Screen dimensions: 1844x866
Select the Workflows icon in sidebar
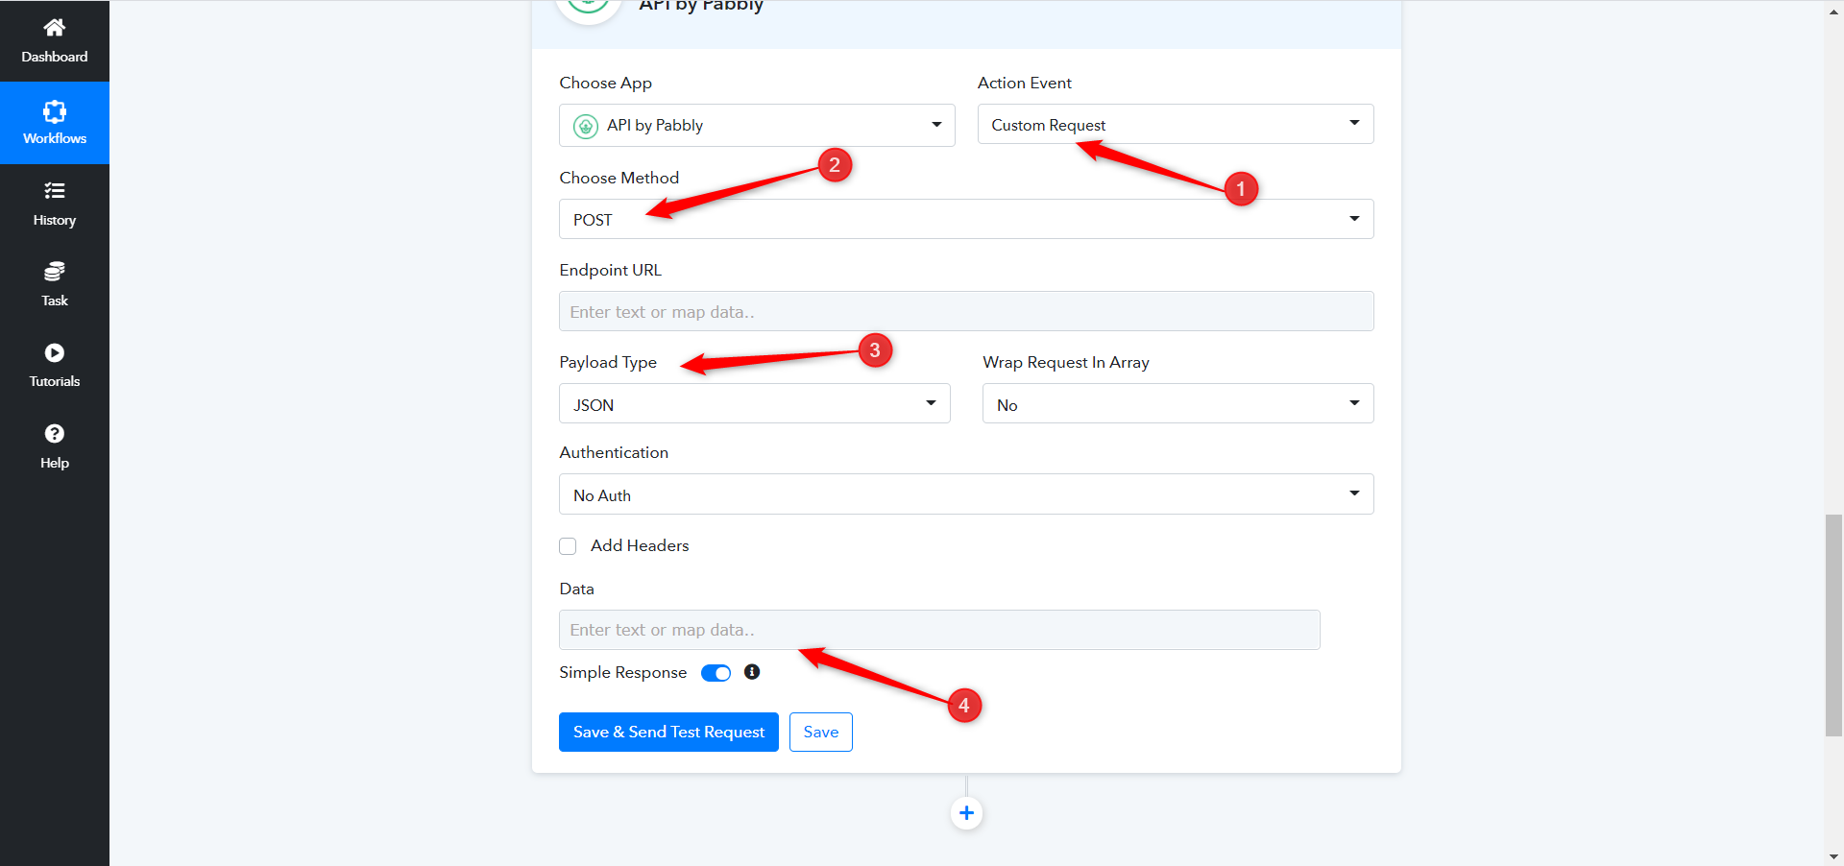coord(55,111)
